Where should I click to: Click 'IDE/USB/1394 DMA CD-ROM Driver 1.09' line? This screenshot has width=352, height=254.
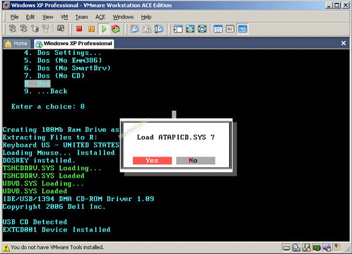click(x=78, y=199)
